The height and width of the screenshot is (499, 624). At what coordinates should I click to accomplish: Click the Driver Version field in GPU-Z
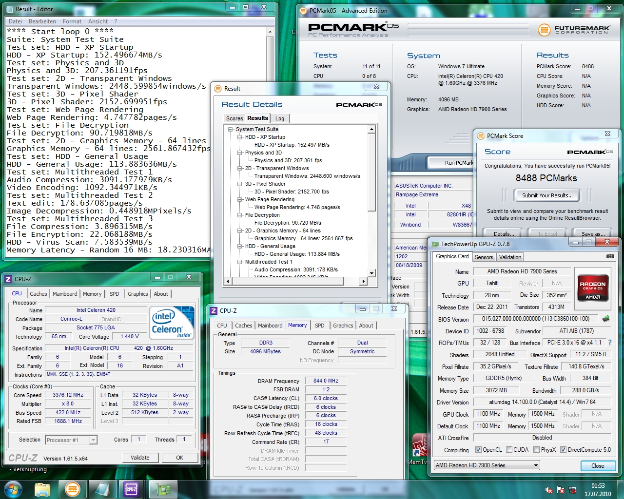tap(542, 402)
